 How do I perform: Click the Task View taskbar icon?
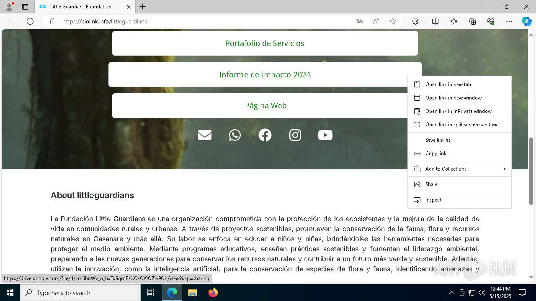click(151, 293)
